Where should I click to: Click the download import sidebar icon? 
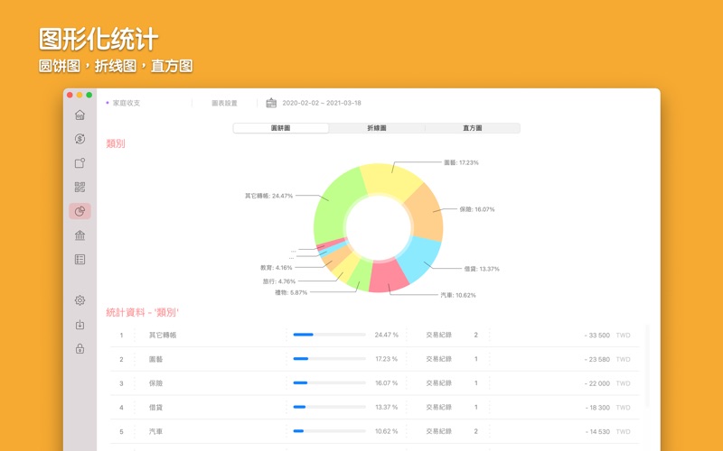(80, 325)
